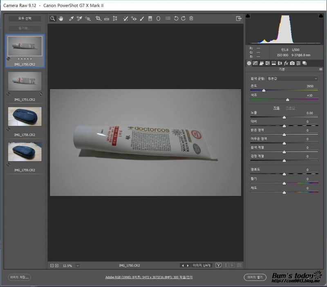Open the Basic panel options menu
The height and width of the screenshot is (287, 327).
pyautogui.click(x=321, y=69)
